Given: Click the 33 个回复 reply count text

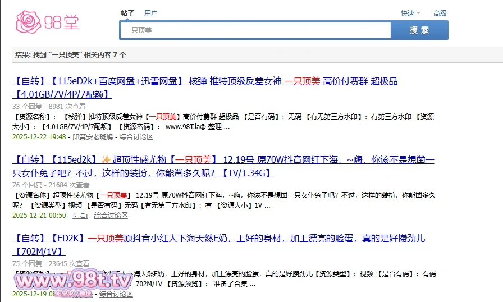Looking at the screenshot, I should pyautogui.click(x=27, y=106).
